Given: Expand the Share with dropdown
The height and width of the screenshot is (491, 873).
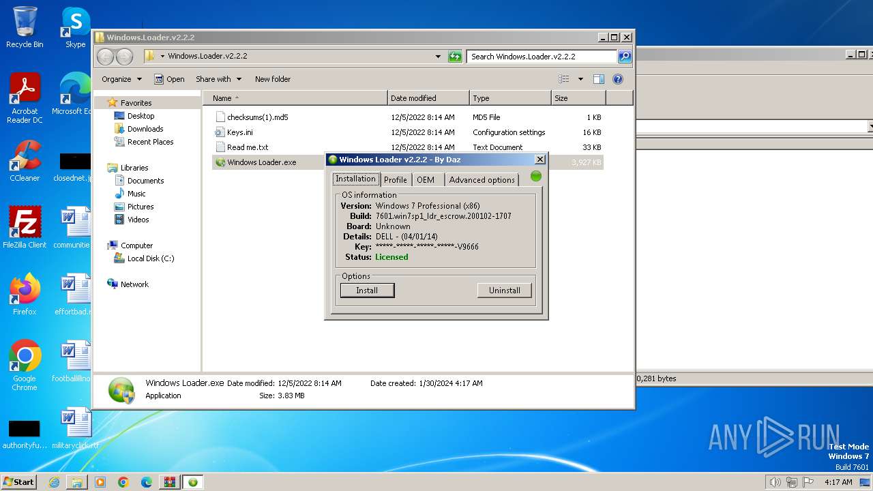Looking at the screenshot, I should pyautogui.click(x=218, y=79).
